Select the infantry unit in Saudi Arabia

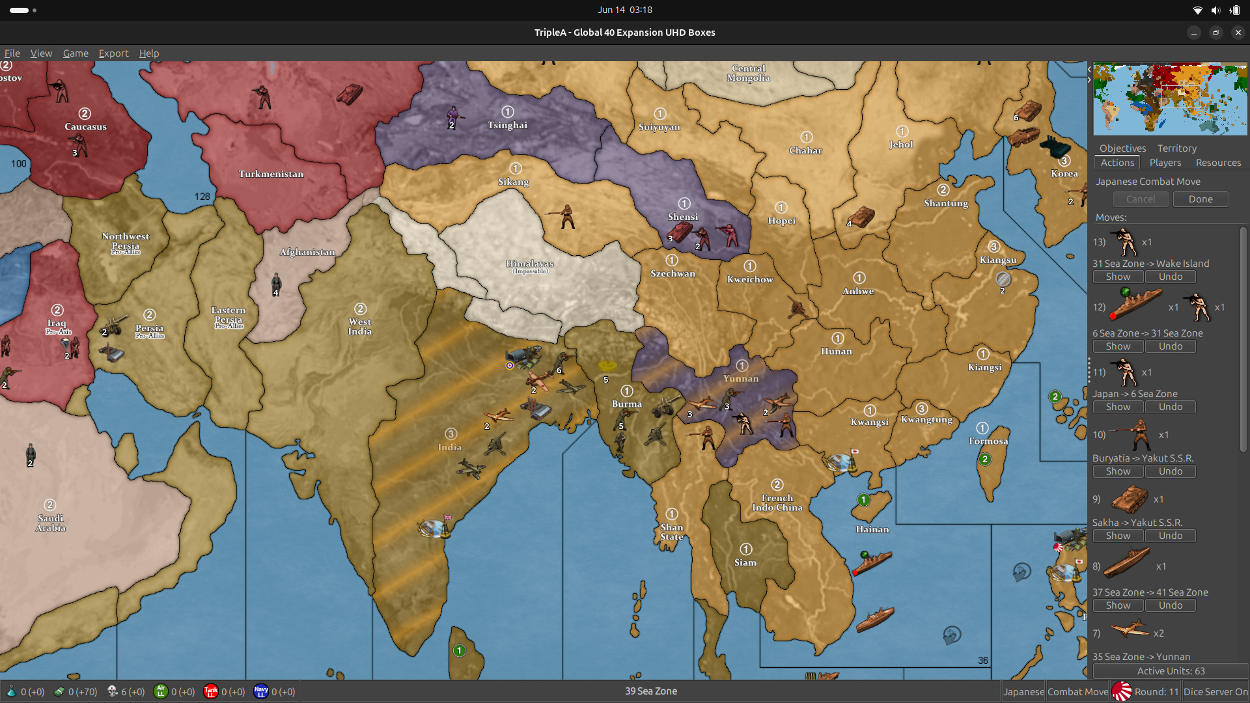[31, 454]
